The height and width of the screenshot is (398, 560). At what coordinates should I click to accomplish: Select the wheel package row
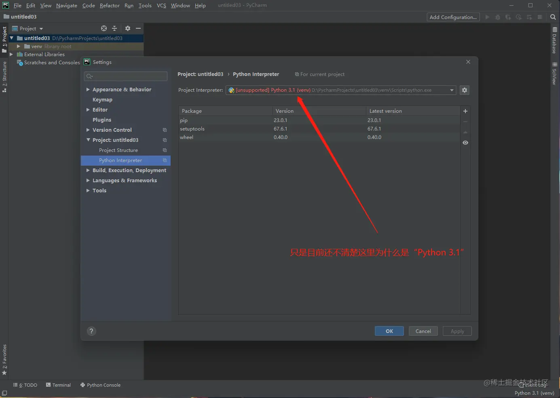point(319,137)
